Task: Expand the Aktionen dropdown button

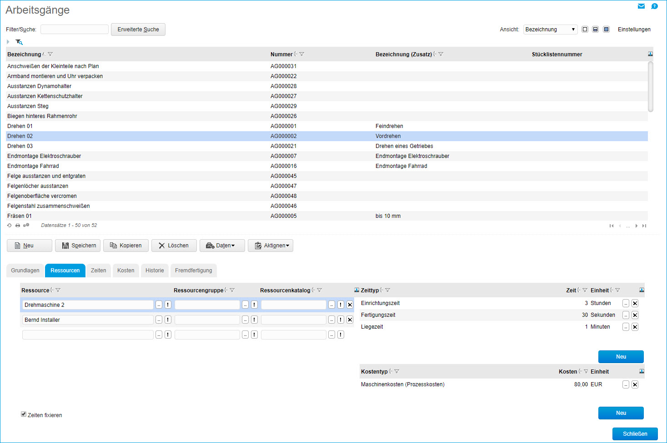Action: [271, 246]
